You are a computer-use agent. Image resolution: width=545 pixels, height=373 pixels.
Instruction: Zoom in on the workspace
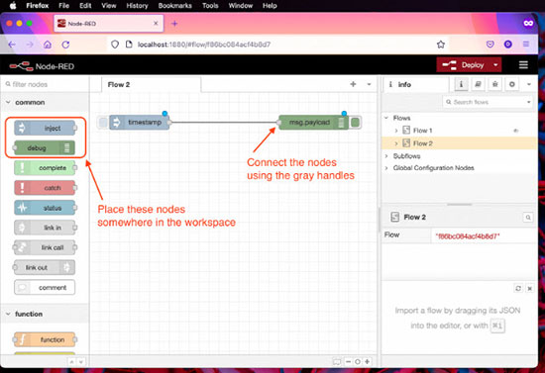click(367, 361)
